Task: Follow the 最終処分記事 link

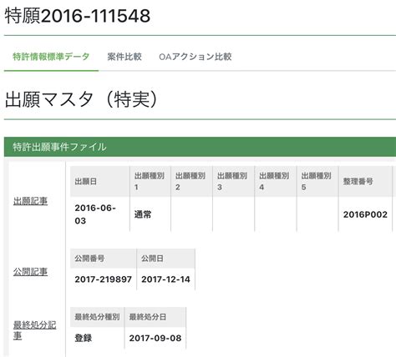Action: (35, 330)
